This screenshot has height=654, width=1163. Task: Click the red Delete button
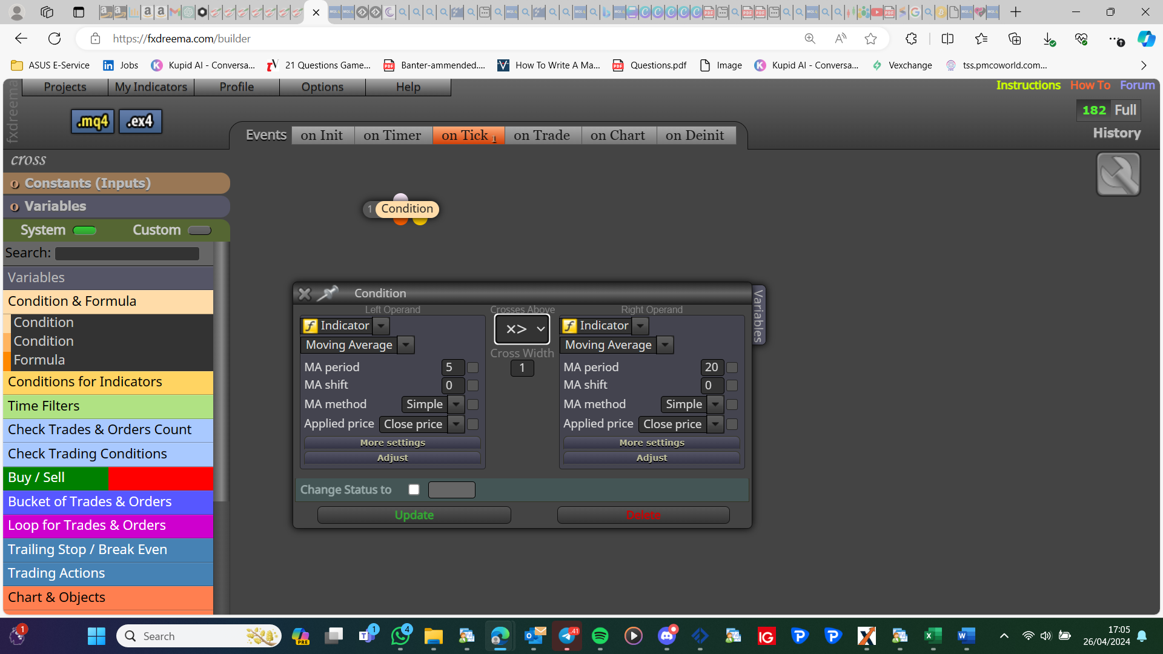click(x=643, y=515)
